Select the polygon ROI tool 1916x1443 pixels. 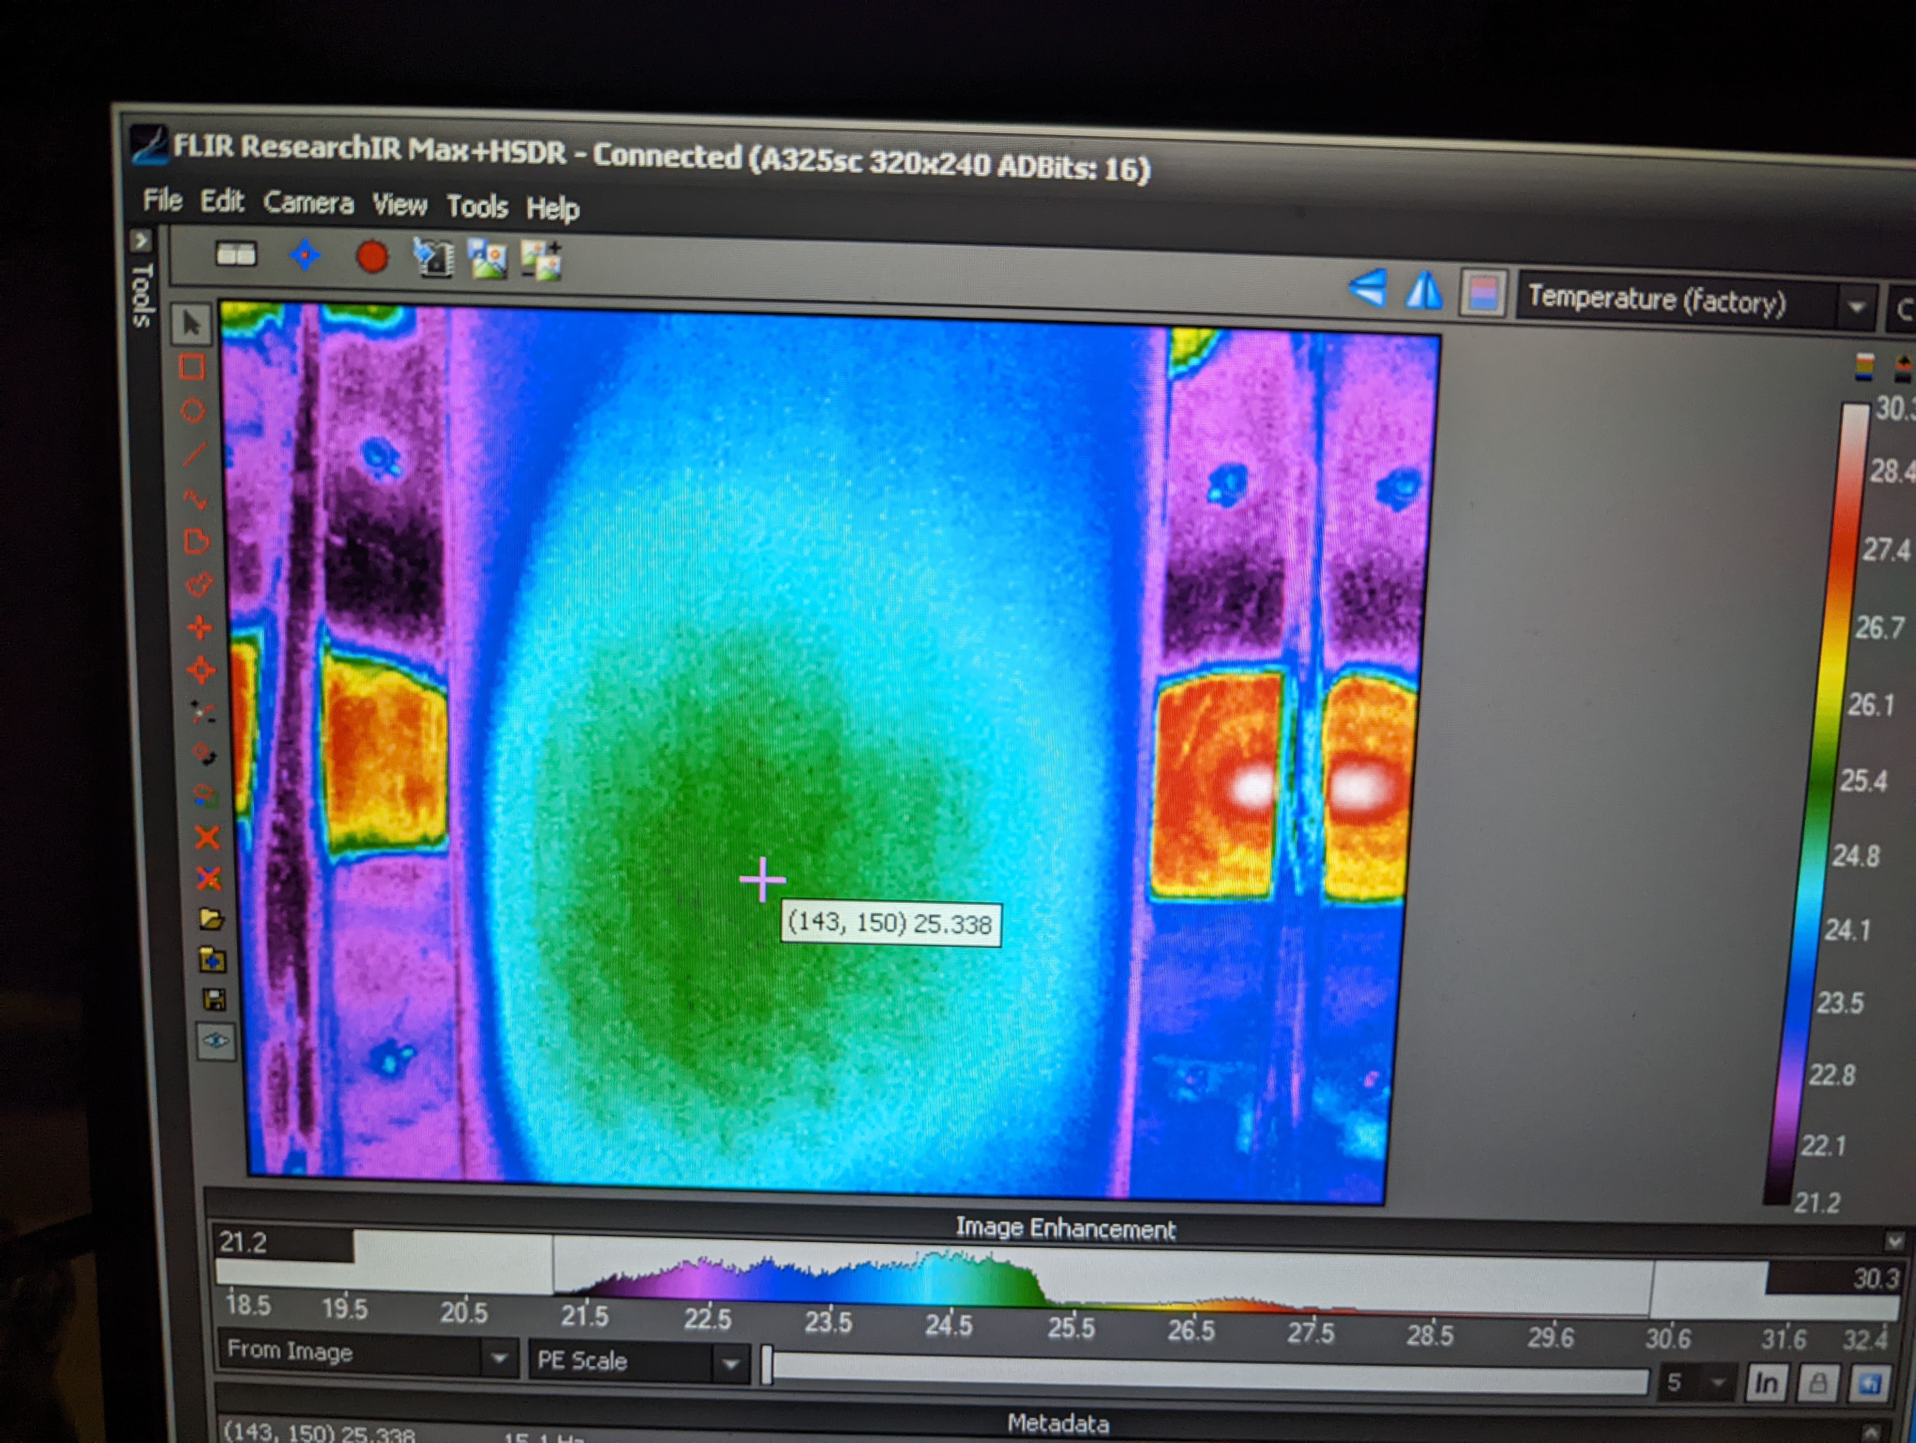198,542
